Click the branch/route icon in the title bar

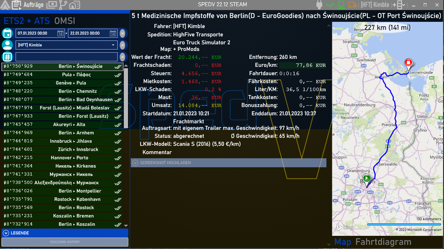(63, 5)
